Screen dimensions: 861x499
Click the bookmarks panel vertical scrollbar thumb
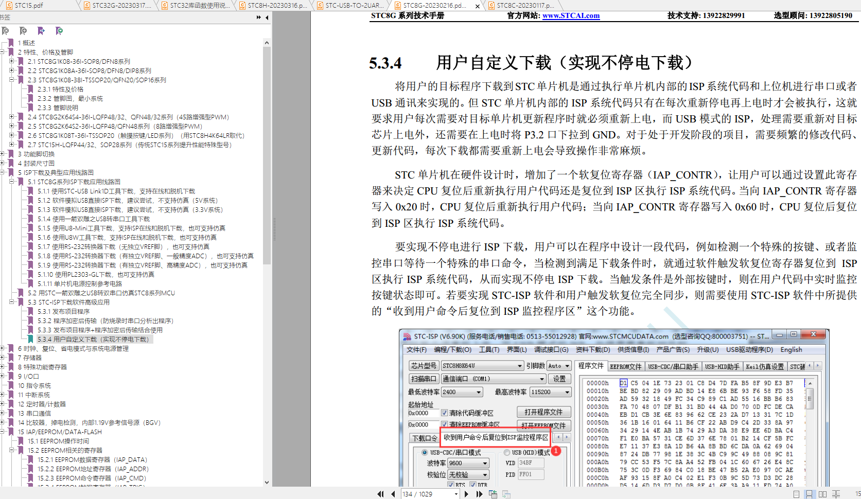[x=267, y=155]
